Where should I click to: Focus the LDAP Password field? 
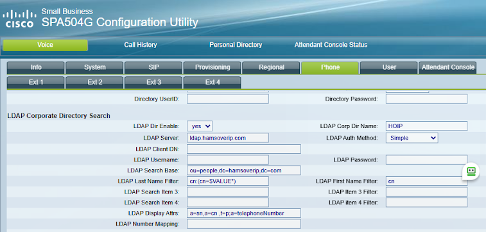coord(426,160)
